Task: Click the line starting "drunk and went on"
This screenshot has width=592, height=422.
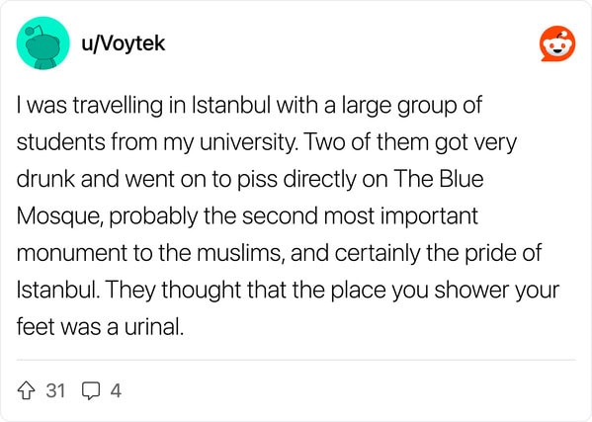Action: pyautogui.click(x=250, y=179)
